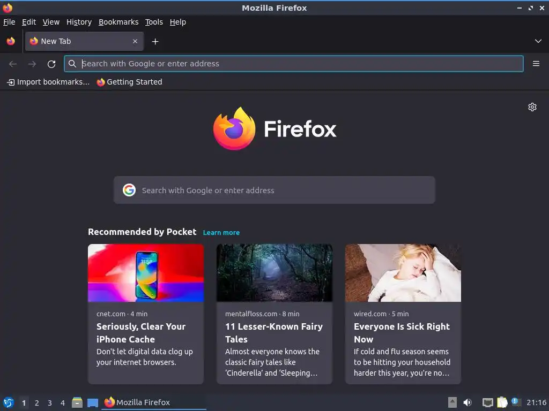
Task: Click Import bookmarks toolbar button
Action: (x=48, y=82)
